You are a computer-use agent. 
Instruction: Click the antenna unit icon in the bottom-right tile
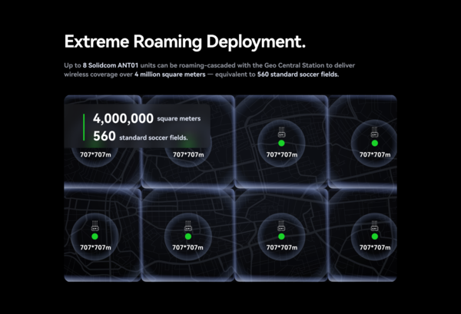point(375,226)
